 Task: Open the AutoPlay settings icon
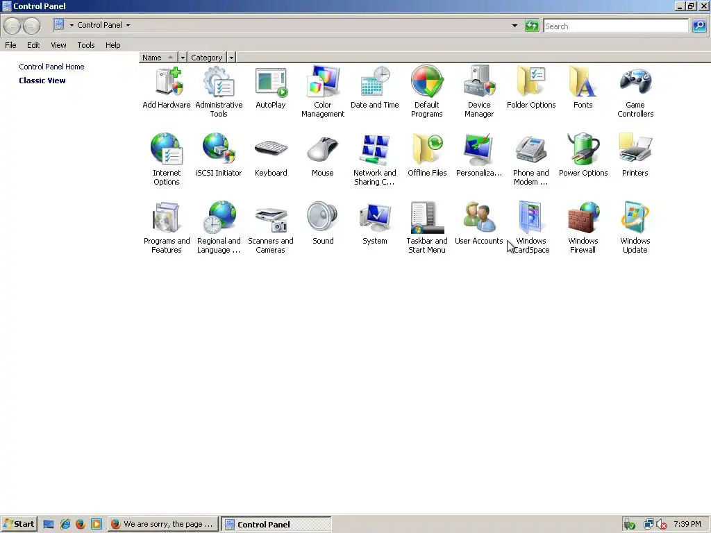pos(271,88)
